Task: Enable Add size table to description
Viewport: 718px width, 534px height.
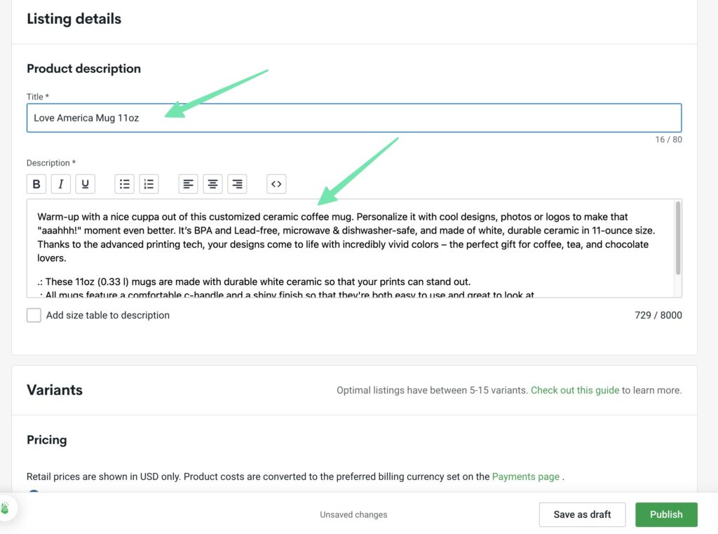Action: (x=34, y=315)
